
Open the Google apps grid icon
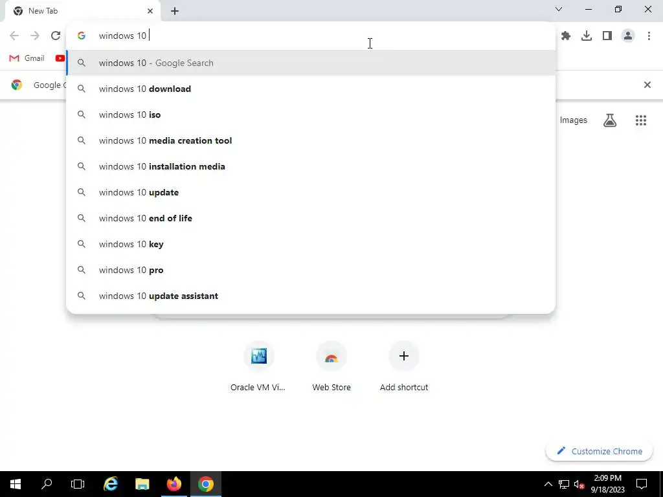(640, 120)
